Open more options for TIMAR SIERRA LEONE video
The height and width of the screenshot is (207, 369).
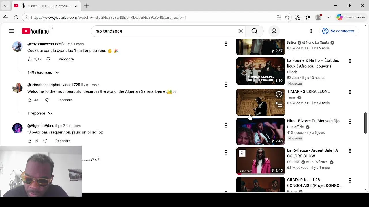point(350,92)
